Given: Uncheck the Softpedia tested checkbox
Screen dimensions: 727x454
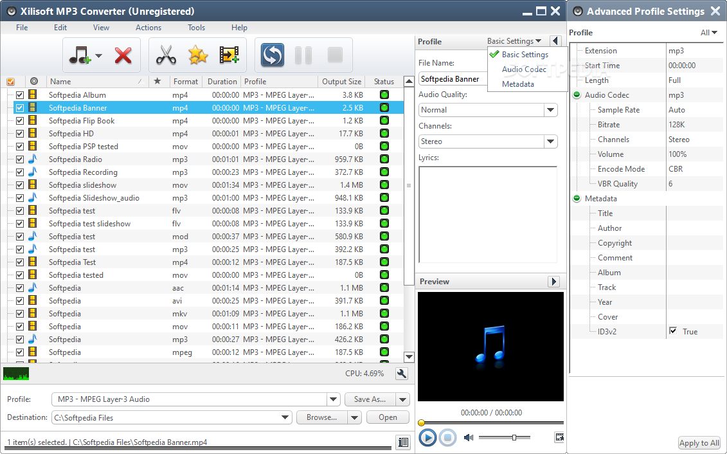Looking at the screenshot, I should (19, 275).
